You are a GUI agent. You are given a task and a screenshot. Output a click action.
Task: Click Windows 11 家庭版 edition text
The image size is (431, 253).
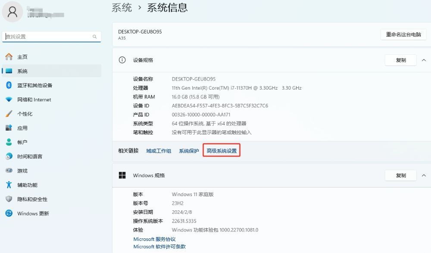tap(193, 194)
